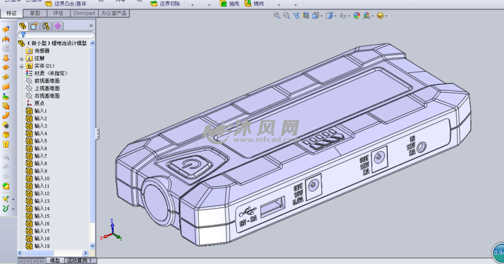Click the Edit Appearance color ball icon
This screenshot has height=264, width=504.
[x=356, y=15]
